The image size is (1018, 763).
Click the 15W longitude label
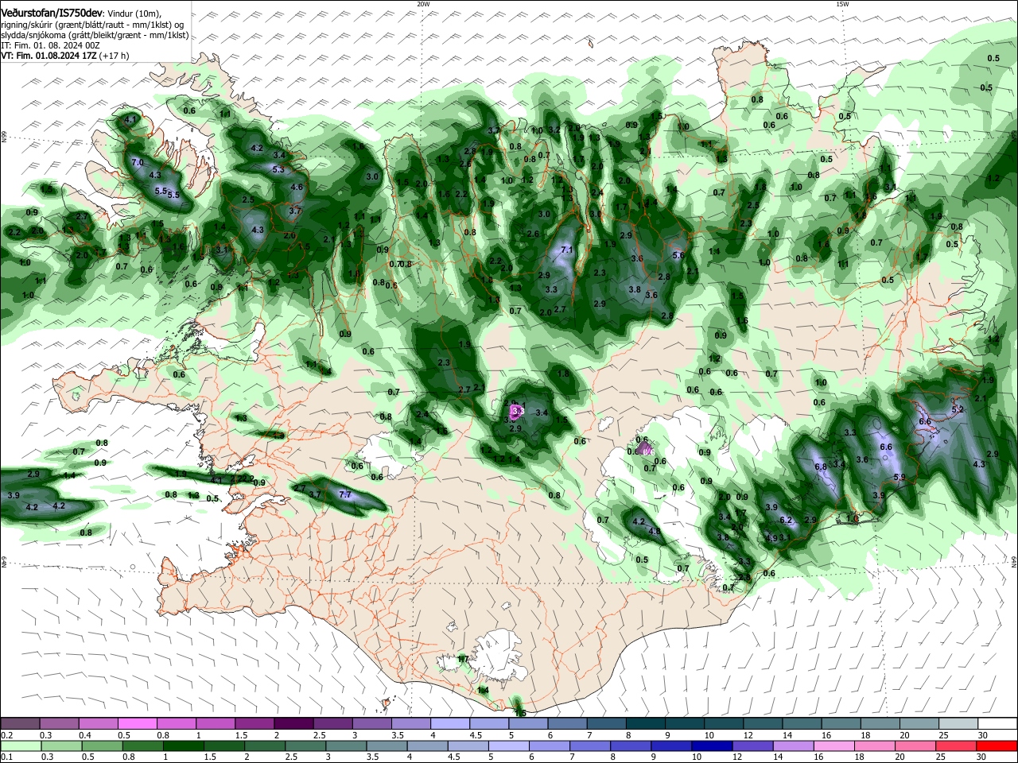842,4
